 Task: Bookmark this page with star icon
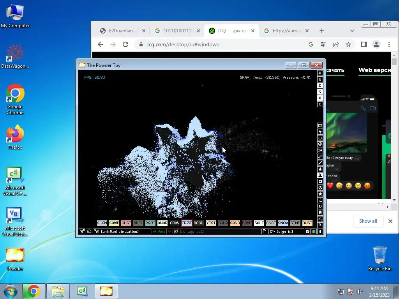tap(348, 44)
